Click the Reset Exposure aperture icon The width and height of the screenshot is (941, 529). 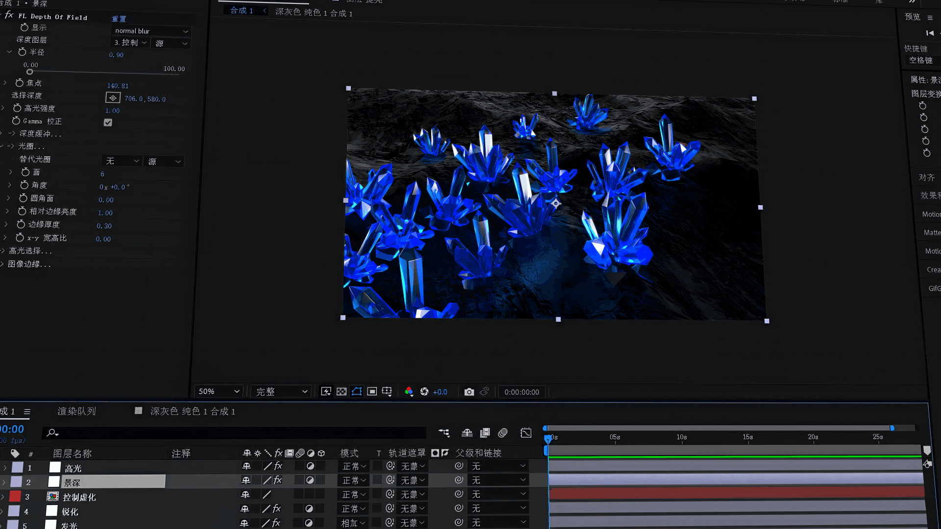(424, 392)
